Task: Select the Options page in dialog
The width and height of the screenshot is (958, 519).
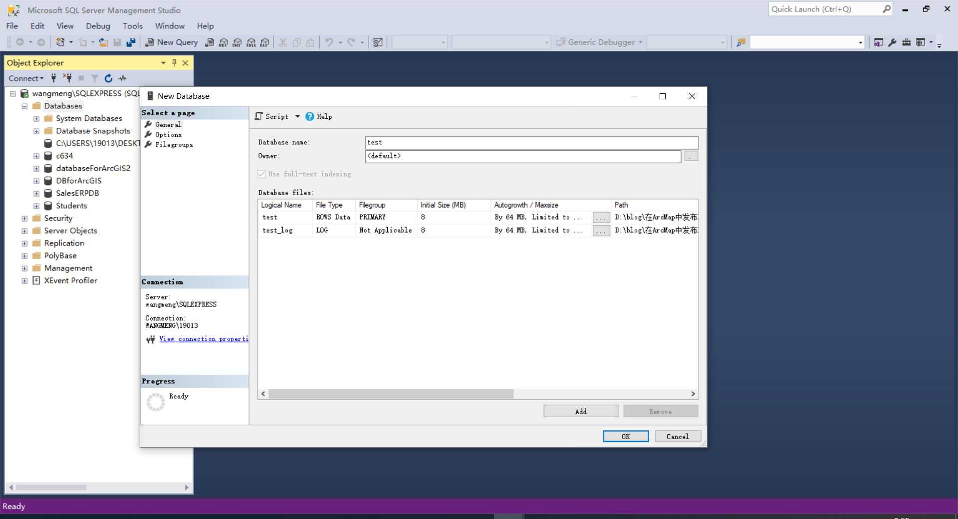Action: (168, 135)
